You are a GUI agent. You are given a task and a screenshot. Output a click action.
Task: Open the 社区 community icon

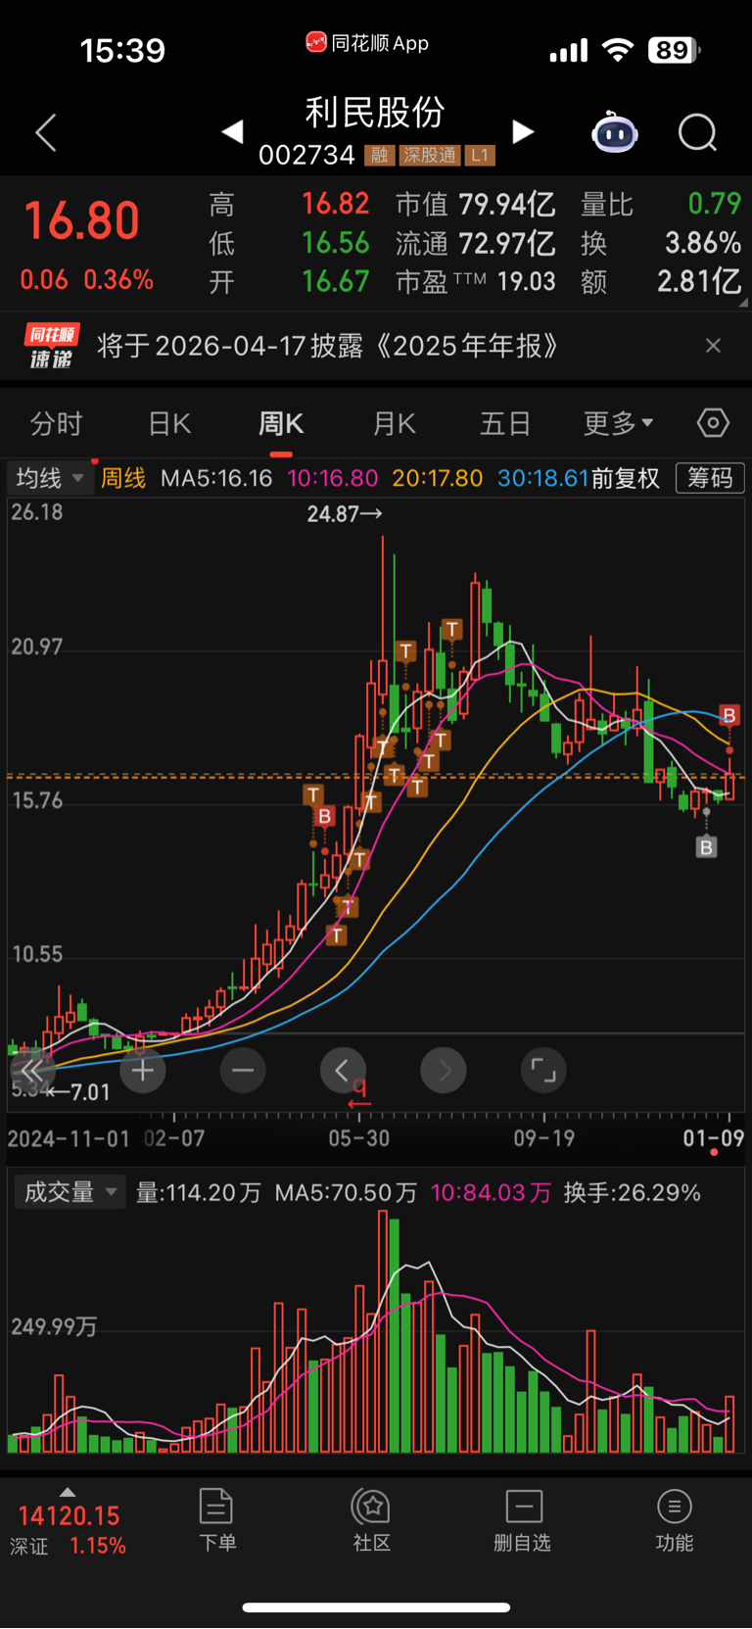coord(372,1520)
